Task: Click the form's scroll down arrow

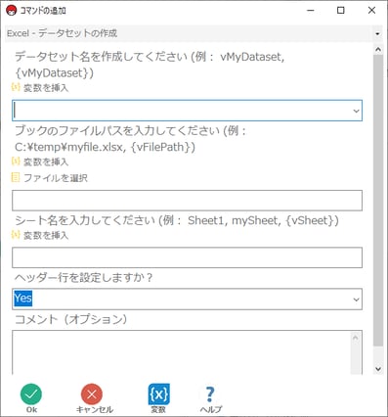Action: [378, 369]
